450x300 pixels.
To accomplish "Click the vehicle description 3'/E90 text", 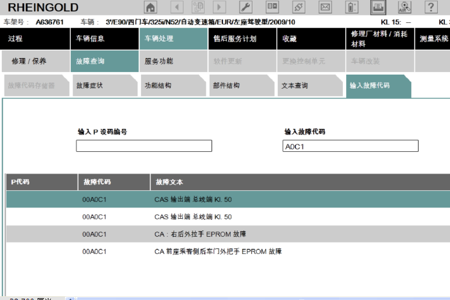I will click(x=200, y=22).
